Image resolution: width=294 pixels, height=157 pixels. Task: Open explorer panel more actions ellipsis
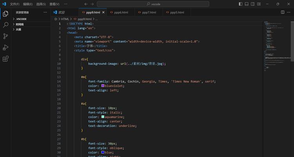point(45,13)
